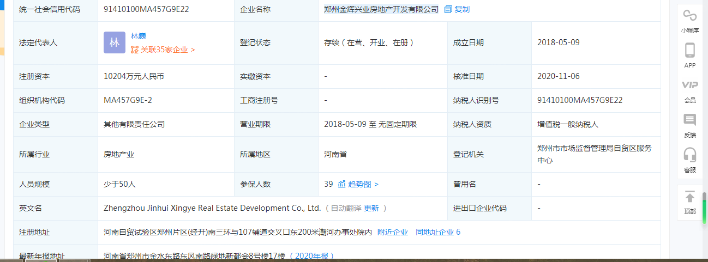Click the VIP 会员 membership icon
Image resolution: width=708 pixels, height=262 pixels.
(x=690, y=85)
